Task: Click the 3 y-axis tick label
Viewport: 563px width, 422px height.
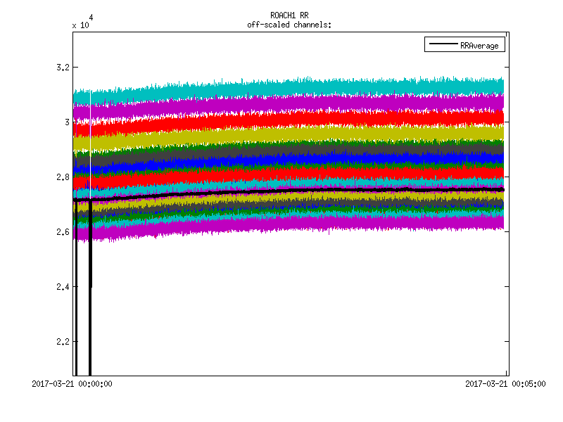Action: click(67, 122)
